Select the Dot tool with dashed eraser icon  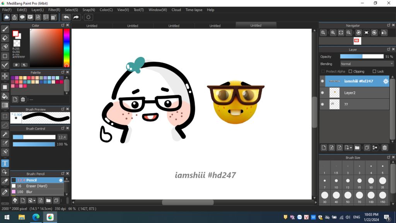[5, 47]
